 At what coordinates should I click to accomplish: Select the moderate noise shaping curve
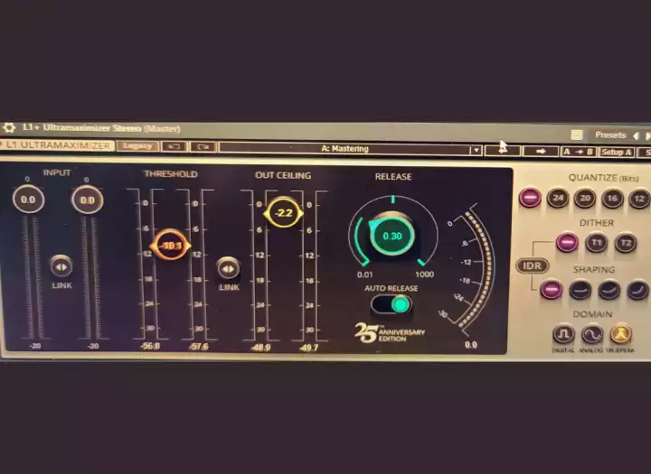pos(609,291)
